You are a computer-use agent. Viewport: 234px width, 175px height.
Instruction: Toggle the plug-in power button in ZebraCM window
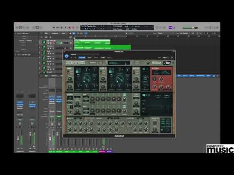(67, 56)
